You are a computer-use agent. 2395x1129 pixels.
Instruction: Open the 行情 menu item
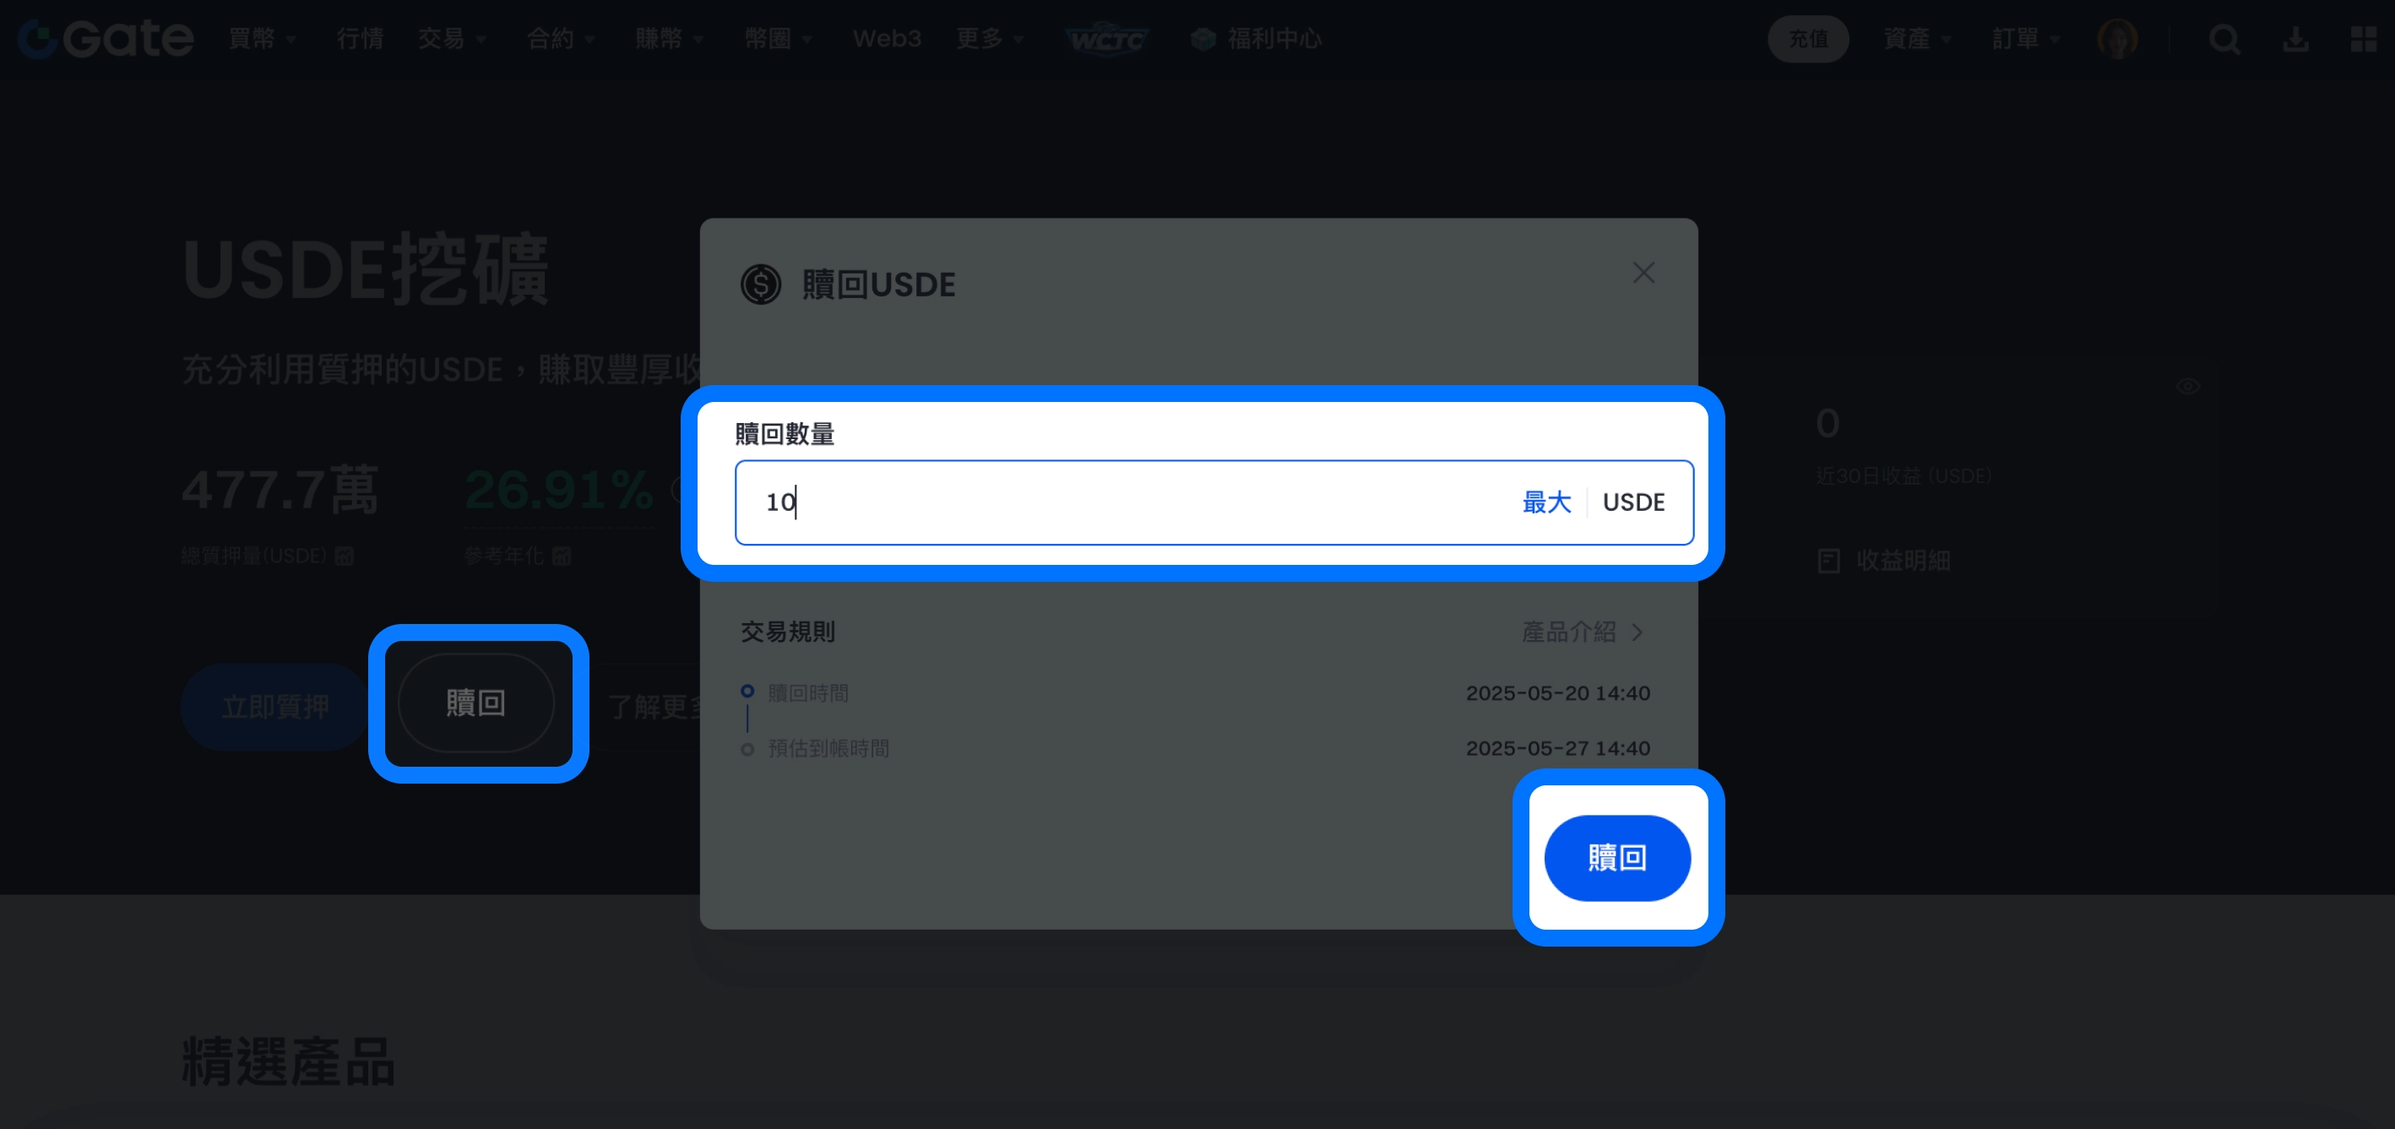(x=360, y=39)
